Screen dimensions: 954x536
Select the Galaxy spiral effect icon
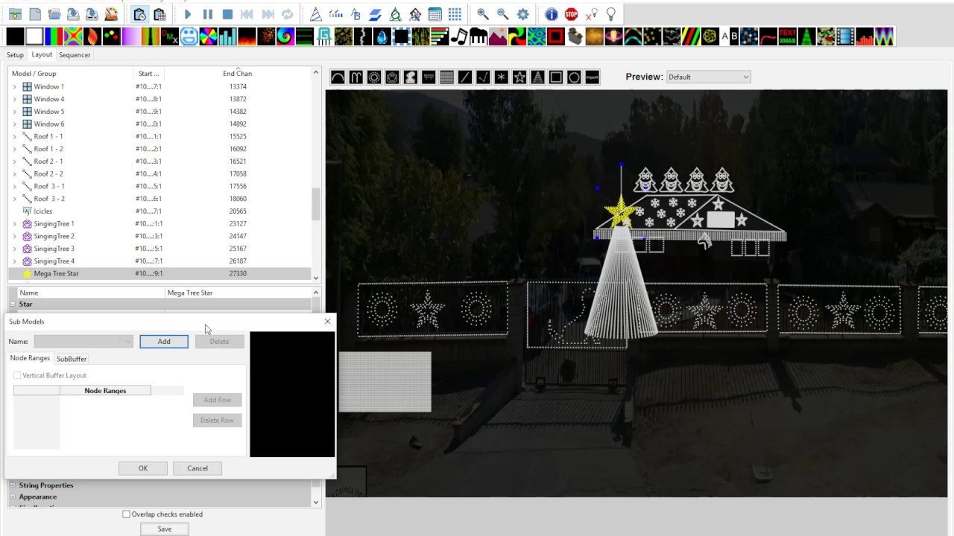tap(286, 36)
